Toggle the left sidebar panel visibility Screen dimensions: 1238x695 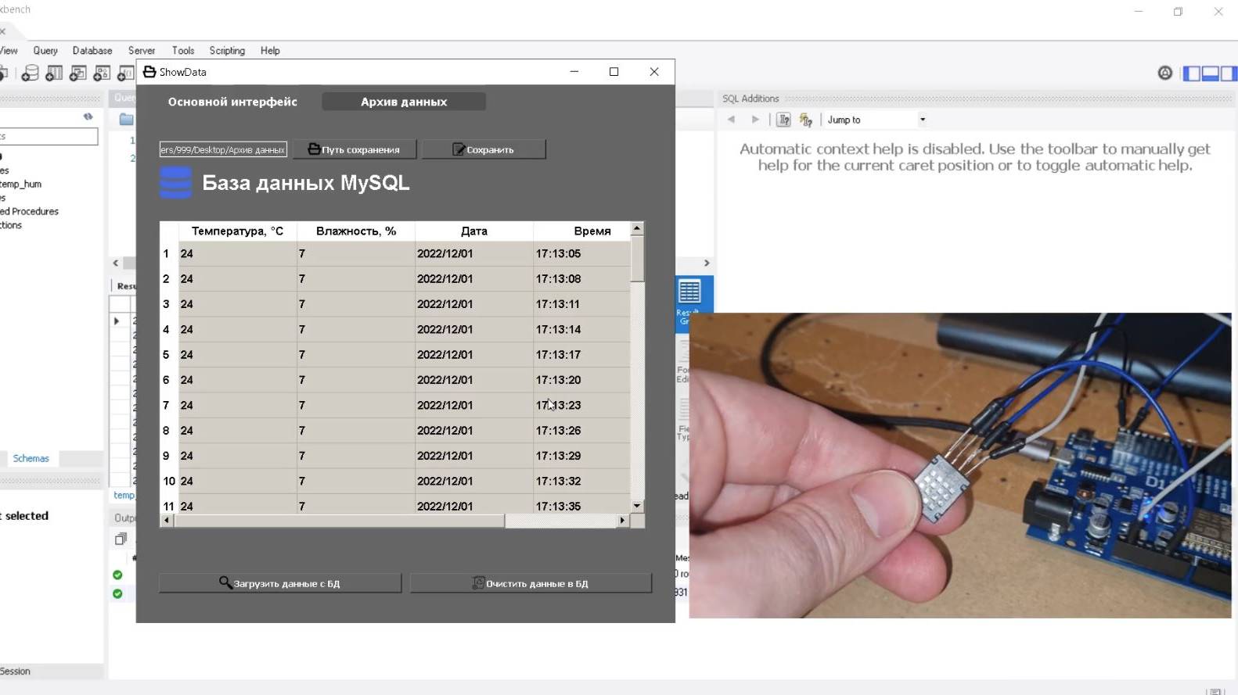(x=1192, y=73)
